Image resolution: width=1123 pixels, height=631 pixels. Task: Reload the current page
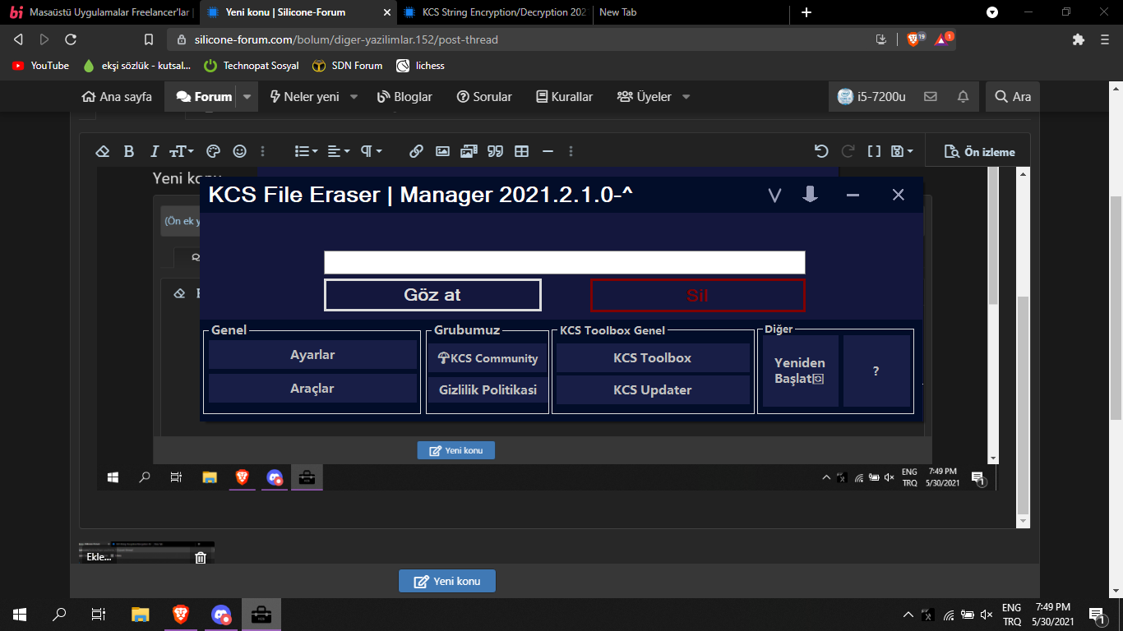pyautogui.click(x=71, y=39)
